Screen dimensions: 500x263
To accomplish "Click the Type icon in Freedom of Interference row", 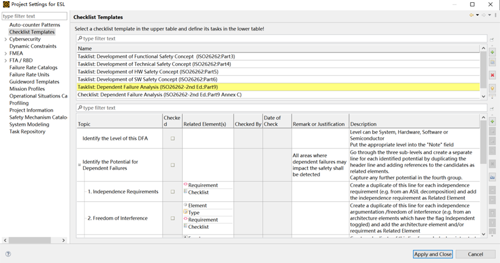I will (x=186, y=212).
